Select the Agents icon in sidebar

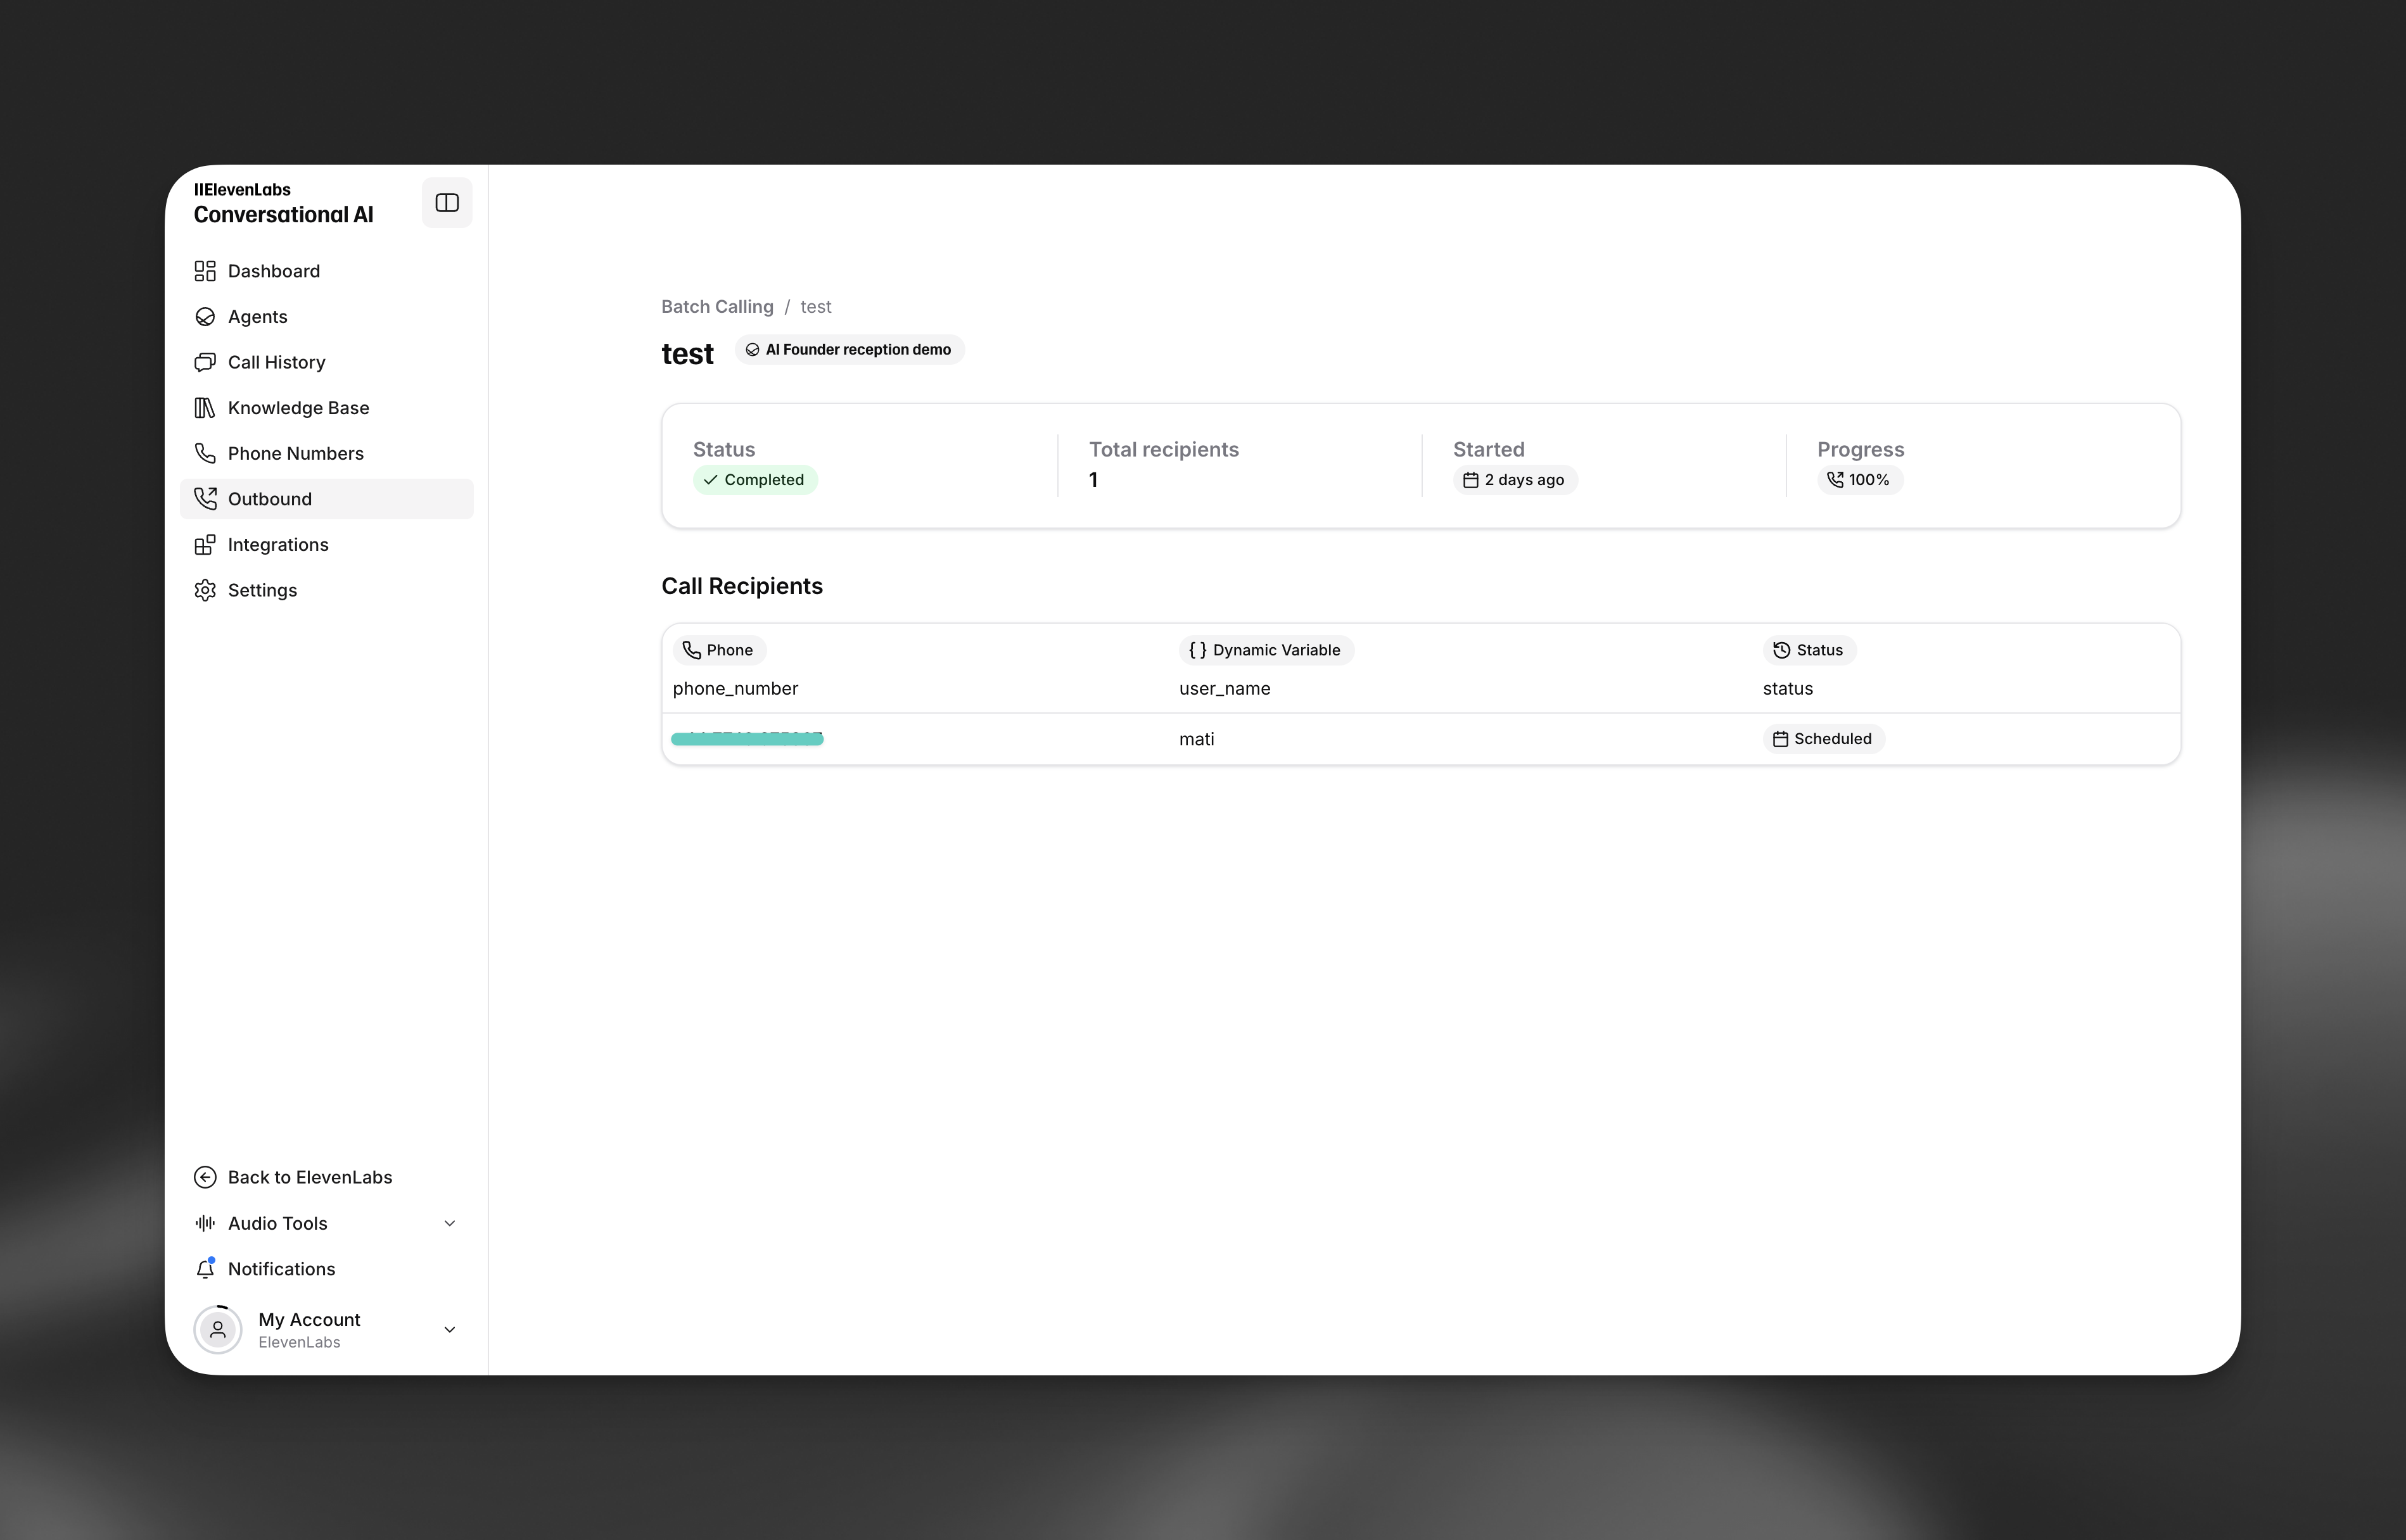[x=205, y=316]
